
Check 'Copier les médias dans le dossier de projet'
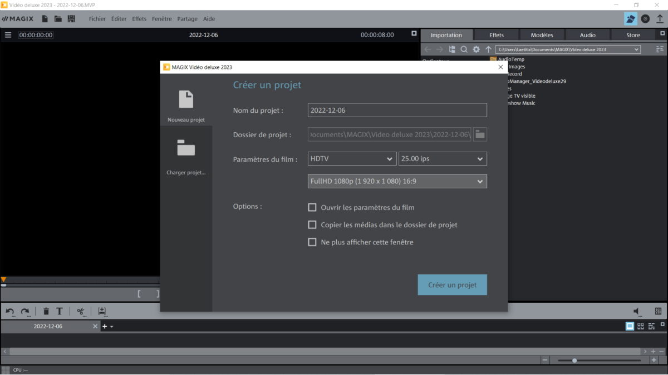[312, 225]
